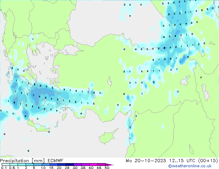Image resolution: width=219 pixels, height=169 pixels.
Task: Click the lightest legend swatch between 0.1 and 0.5
Action: point(6,165)
